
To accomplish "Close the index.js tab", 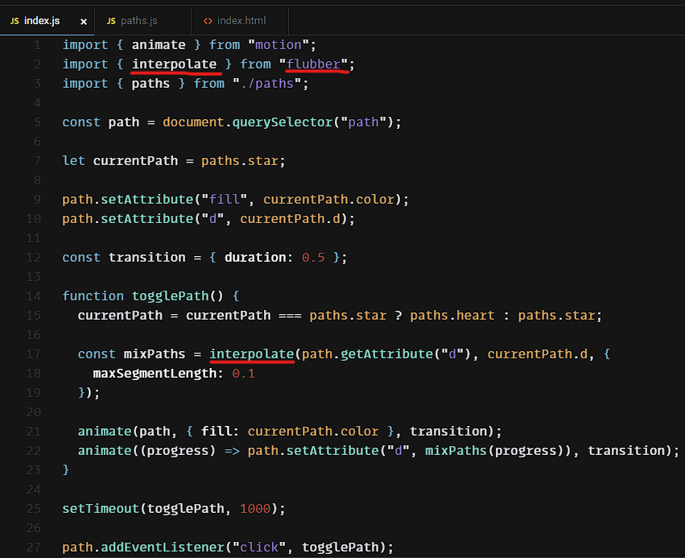I will (x=82, y=20).
